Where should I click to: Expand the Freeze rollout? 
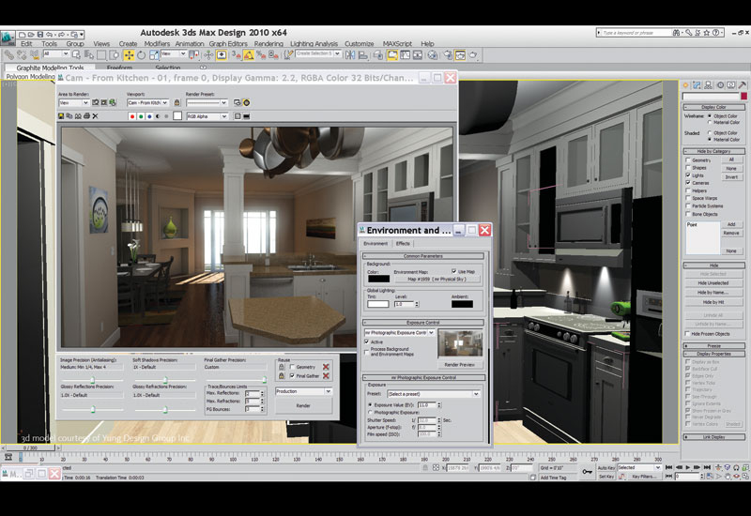point(713,345)
